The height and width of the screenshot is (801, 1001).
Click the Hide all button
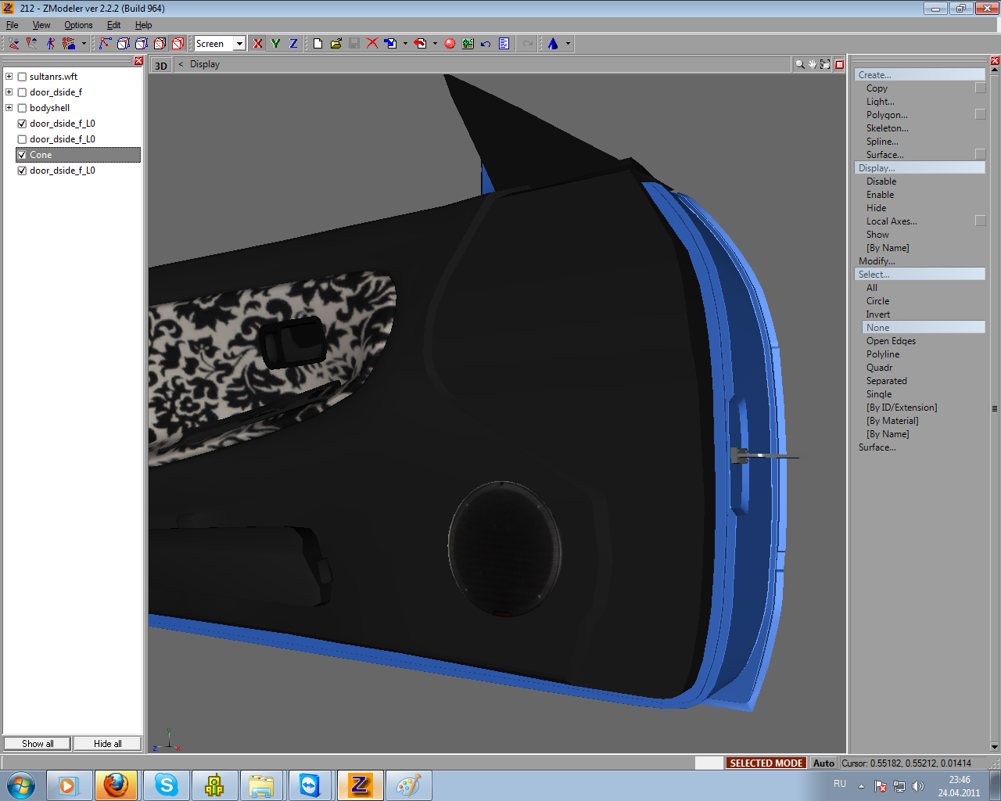pyautogui.click(x=108, y=744)
